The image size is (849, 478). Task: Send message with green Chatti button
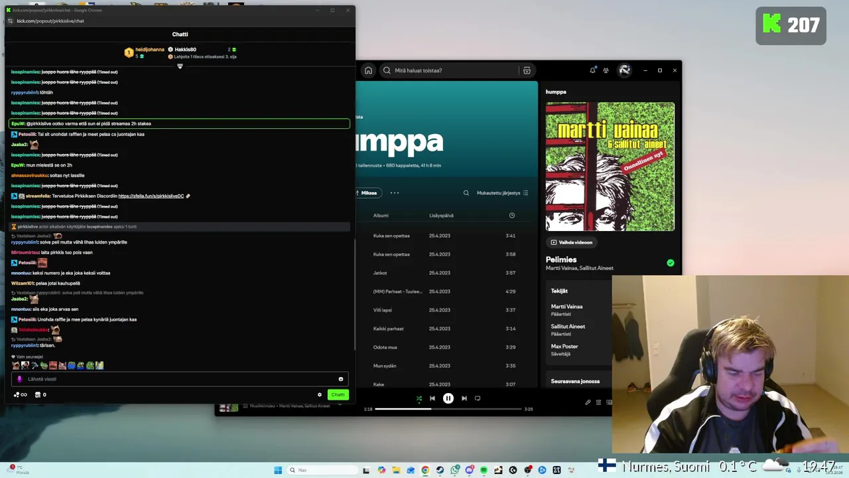pyautogui.click(x=338, y=395)
